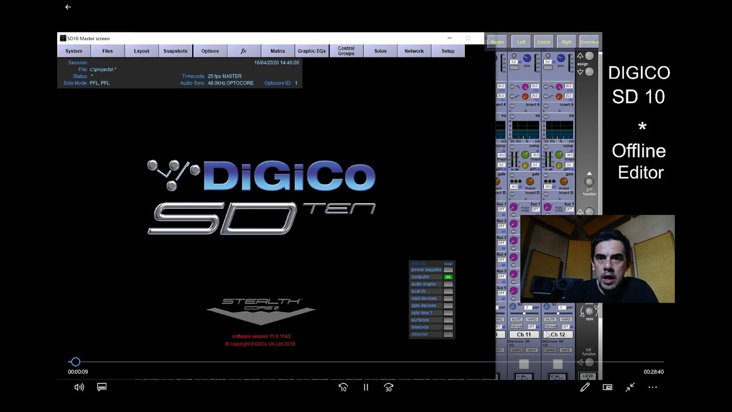Open the Options menu
Viewport: 732px width, 412px height.
(x=210, y=51)
